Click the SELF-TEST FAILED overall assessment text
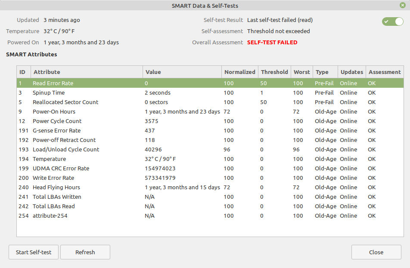 pyautogui.click(x=272, y=42)
